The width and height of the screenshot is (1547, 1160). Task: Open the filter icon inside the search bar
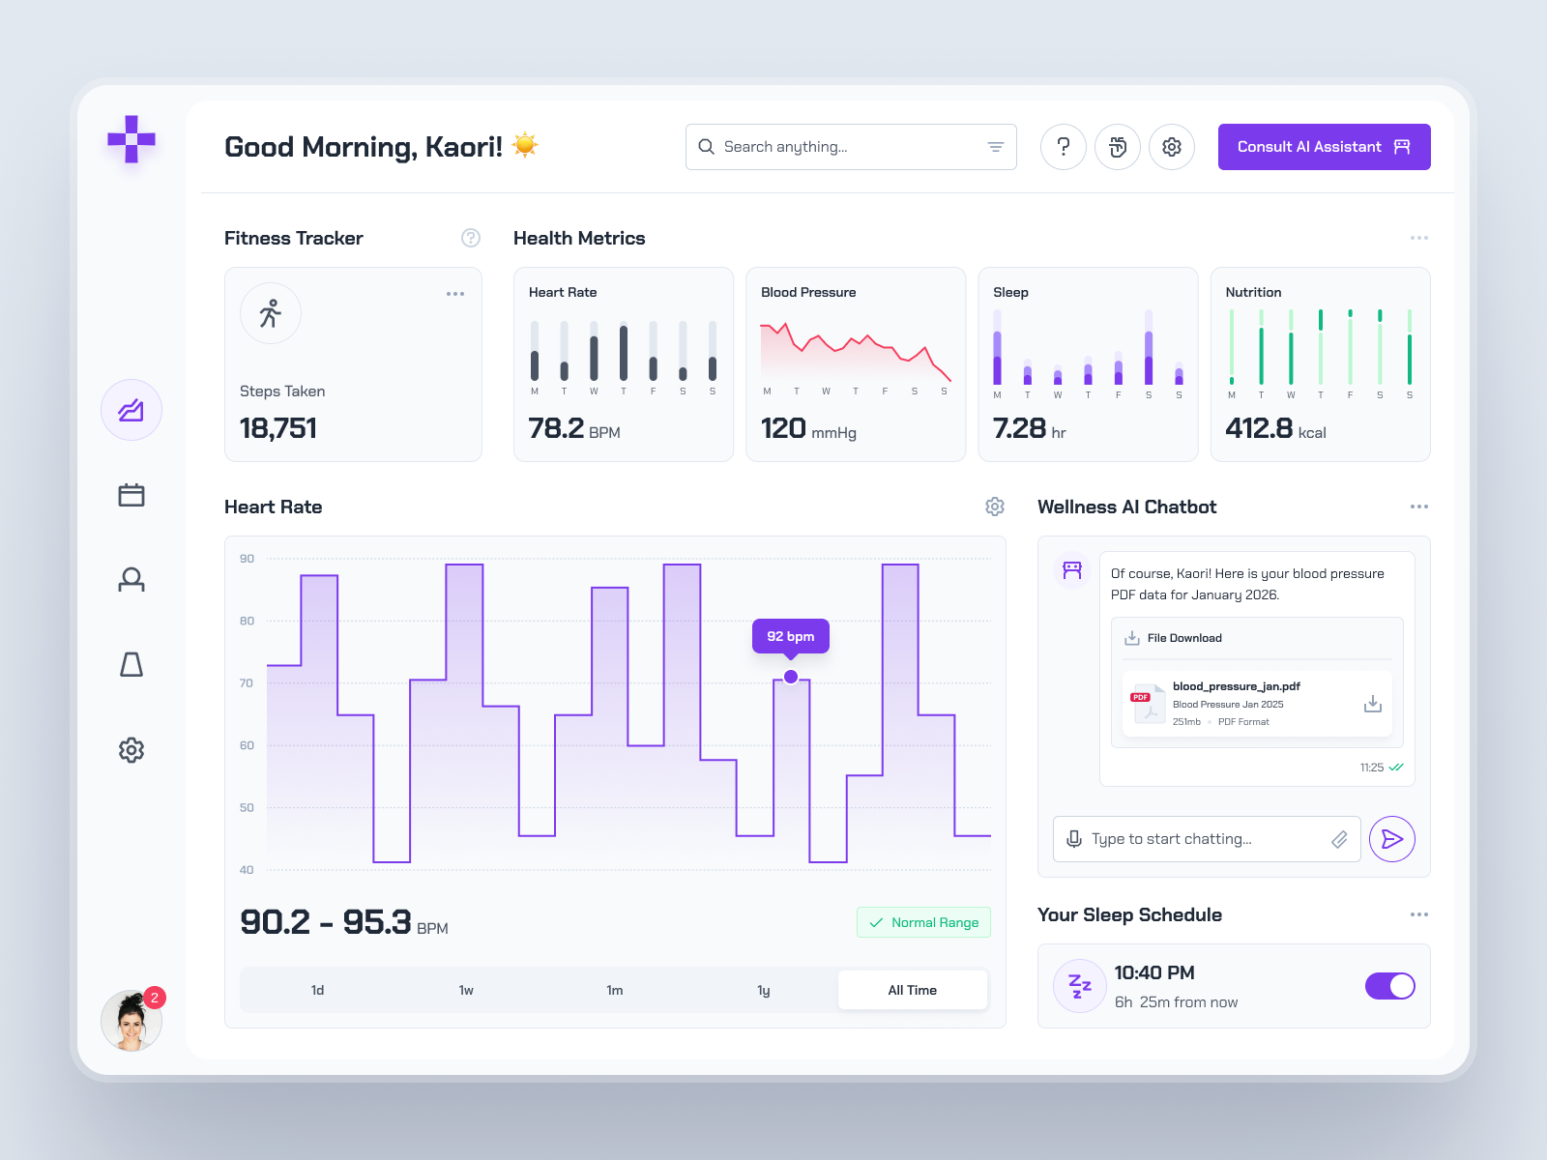995,147
